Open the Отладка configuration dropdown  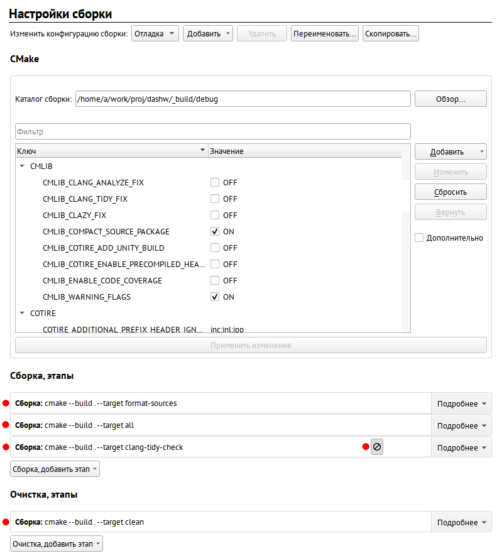155,33
